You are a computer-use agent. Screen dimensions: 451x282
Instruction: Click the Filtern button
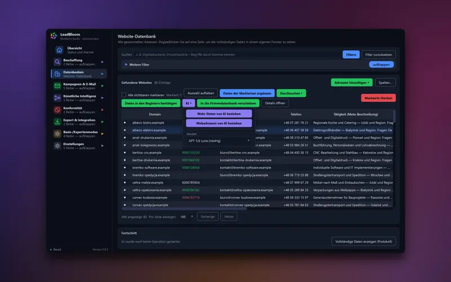tap(351, 54)
